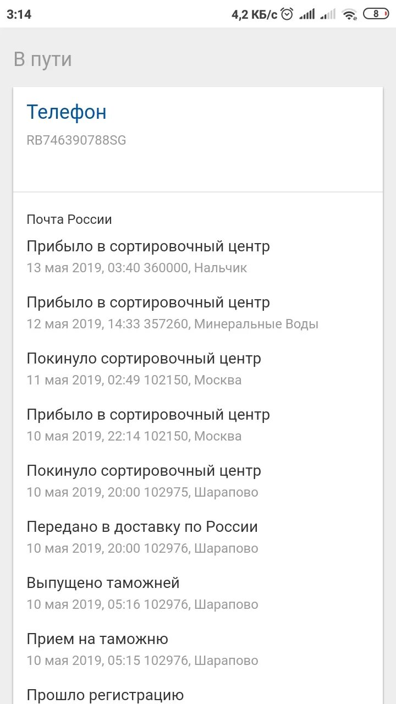Tap the Wi-Fi status icon
Viewport: 396px width, 704px height.
pyautogui.click(x=349, y=14)
